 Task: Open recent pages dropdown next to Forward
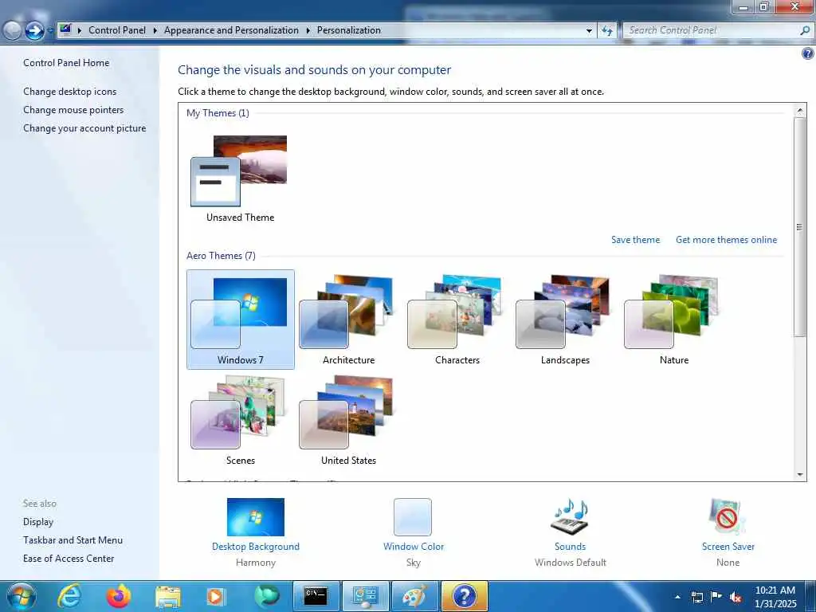49,31
